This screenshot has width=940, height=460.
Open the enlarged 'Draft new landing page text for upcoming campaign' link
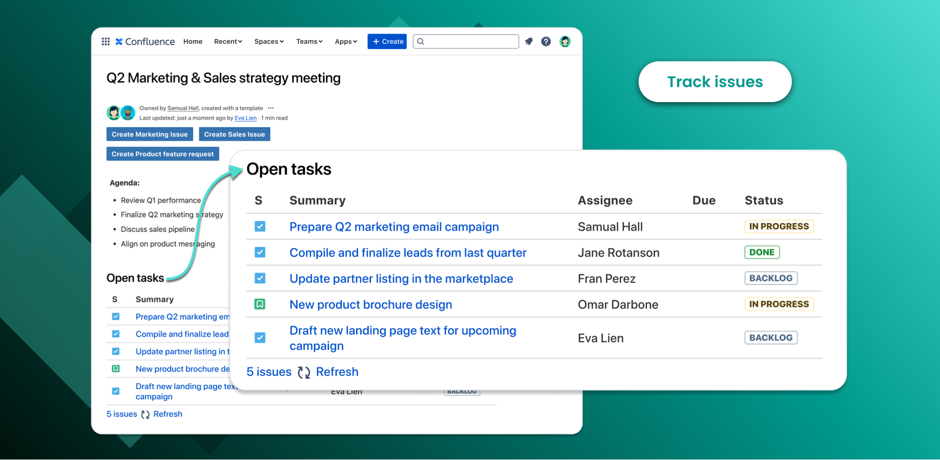(x=403, y=338)
